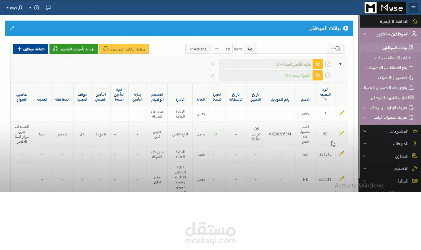The image size is (421, 250).
Task: Click the star icon of الخبرة filter
Action: [x=318, y=75]
